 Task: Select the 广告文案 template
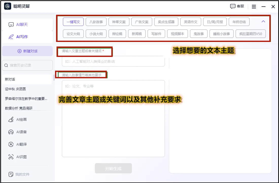142,22
